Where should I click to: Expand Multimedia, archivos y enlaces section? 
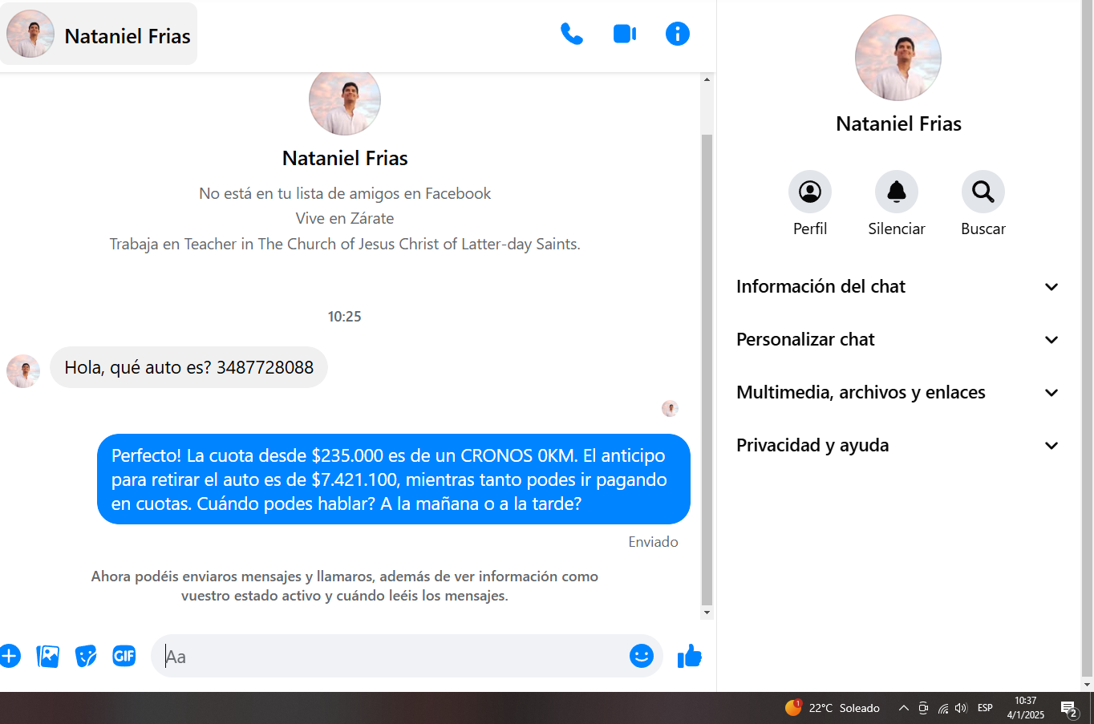[897, 393]
